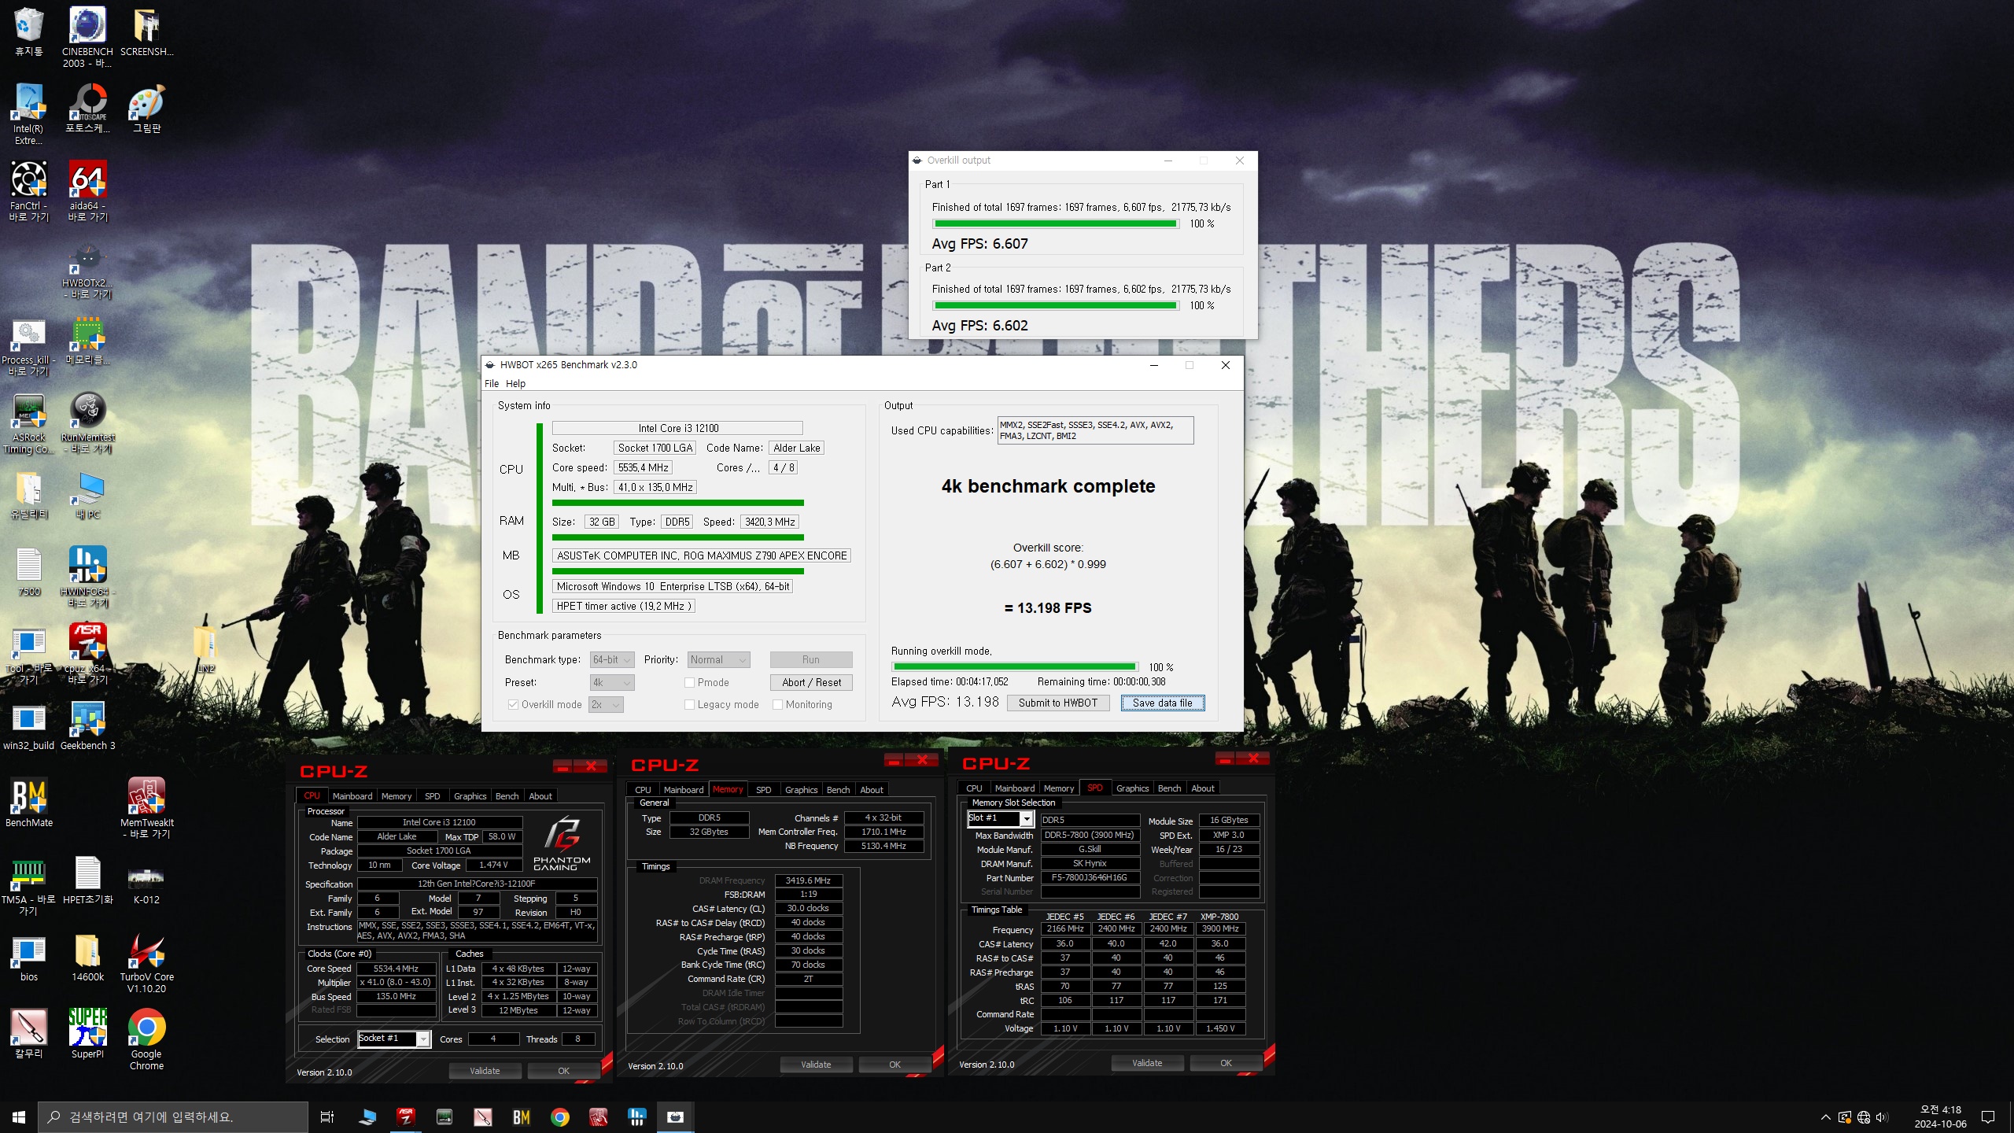This screenshot has height=1133, width=2014.
Task: Click the Part 2 progress bar in Overkill output
Action: [x=1056, y=306]
